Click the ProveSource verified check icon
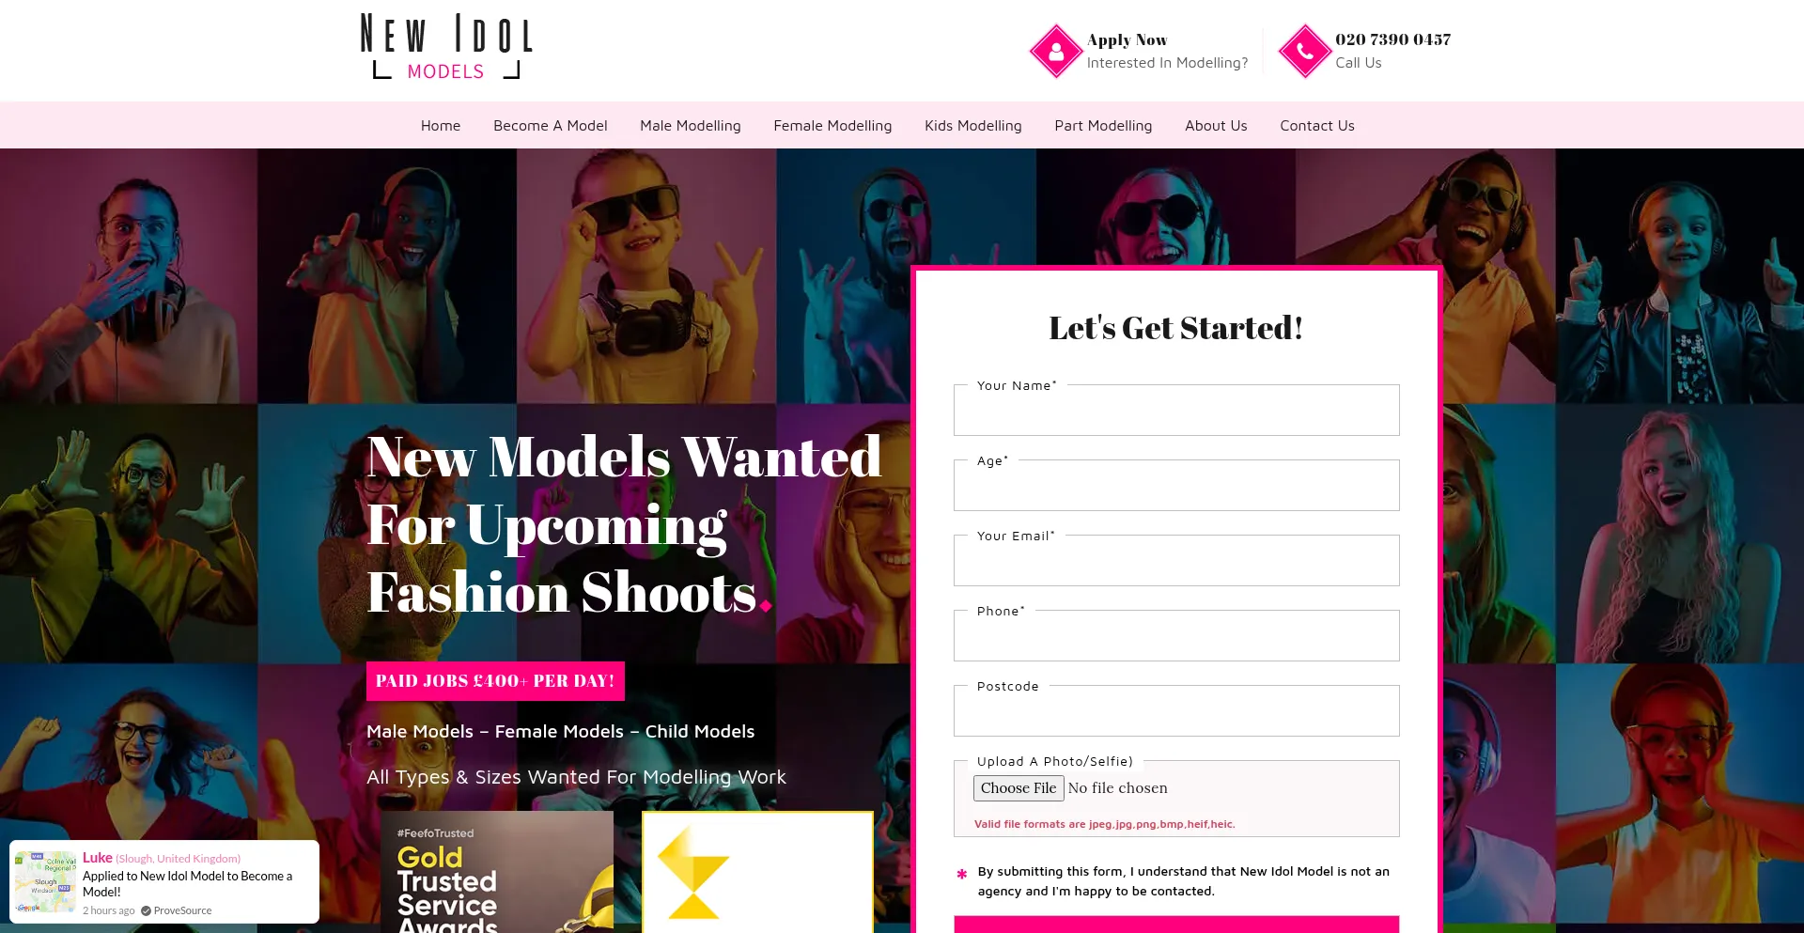Screen dimensions: 1804x933 coord(146,910)
